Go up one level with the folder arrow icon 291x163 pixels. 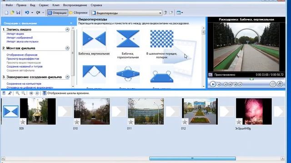coord(166,13)
